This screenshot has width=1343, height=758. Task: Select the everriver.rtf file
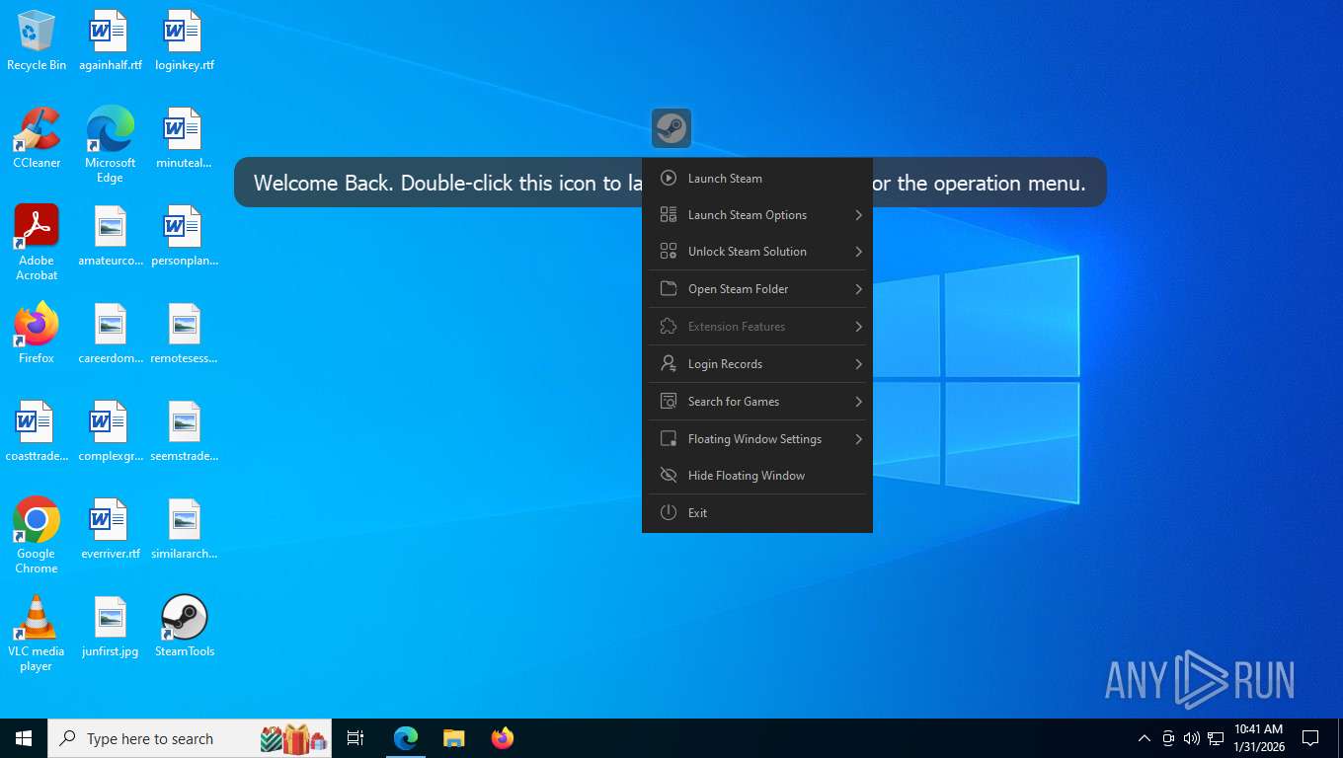tap(110, 529)
